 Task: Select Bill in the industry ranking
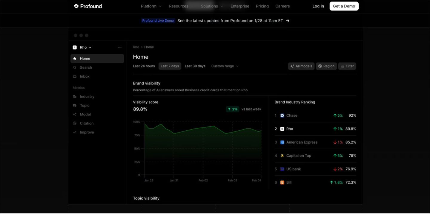(315, 182)
